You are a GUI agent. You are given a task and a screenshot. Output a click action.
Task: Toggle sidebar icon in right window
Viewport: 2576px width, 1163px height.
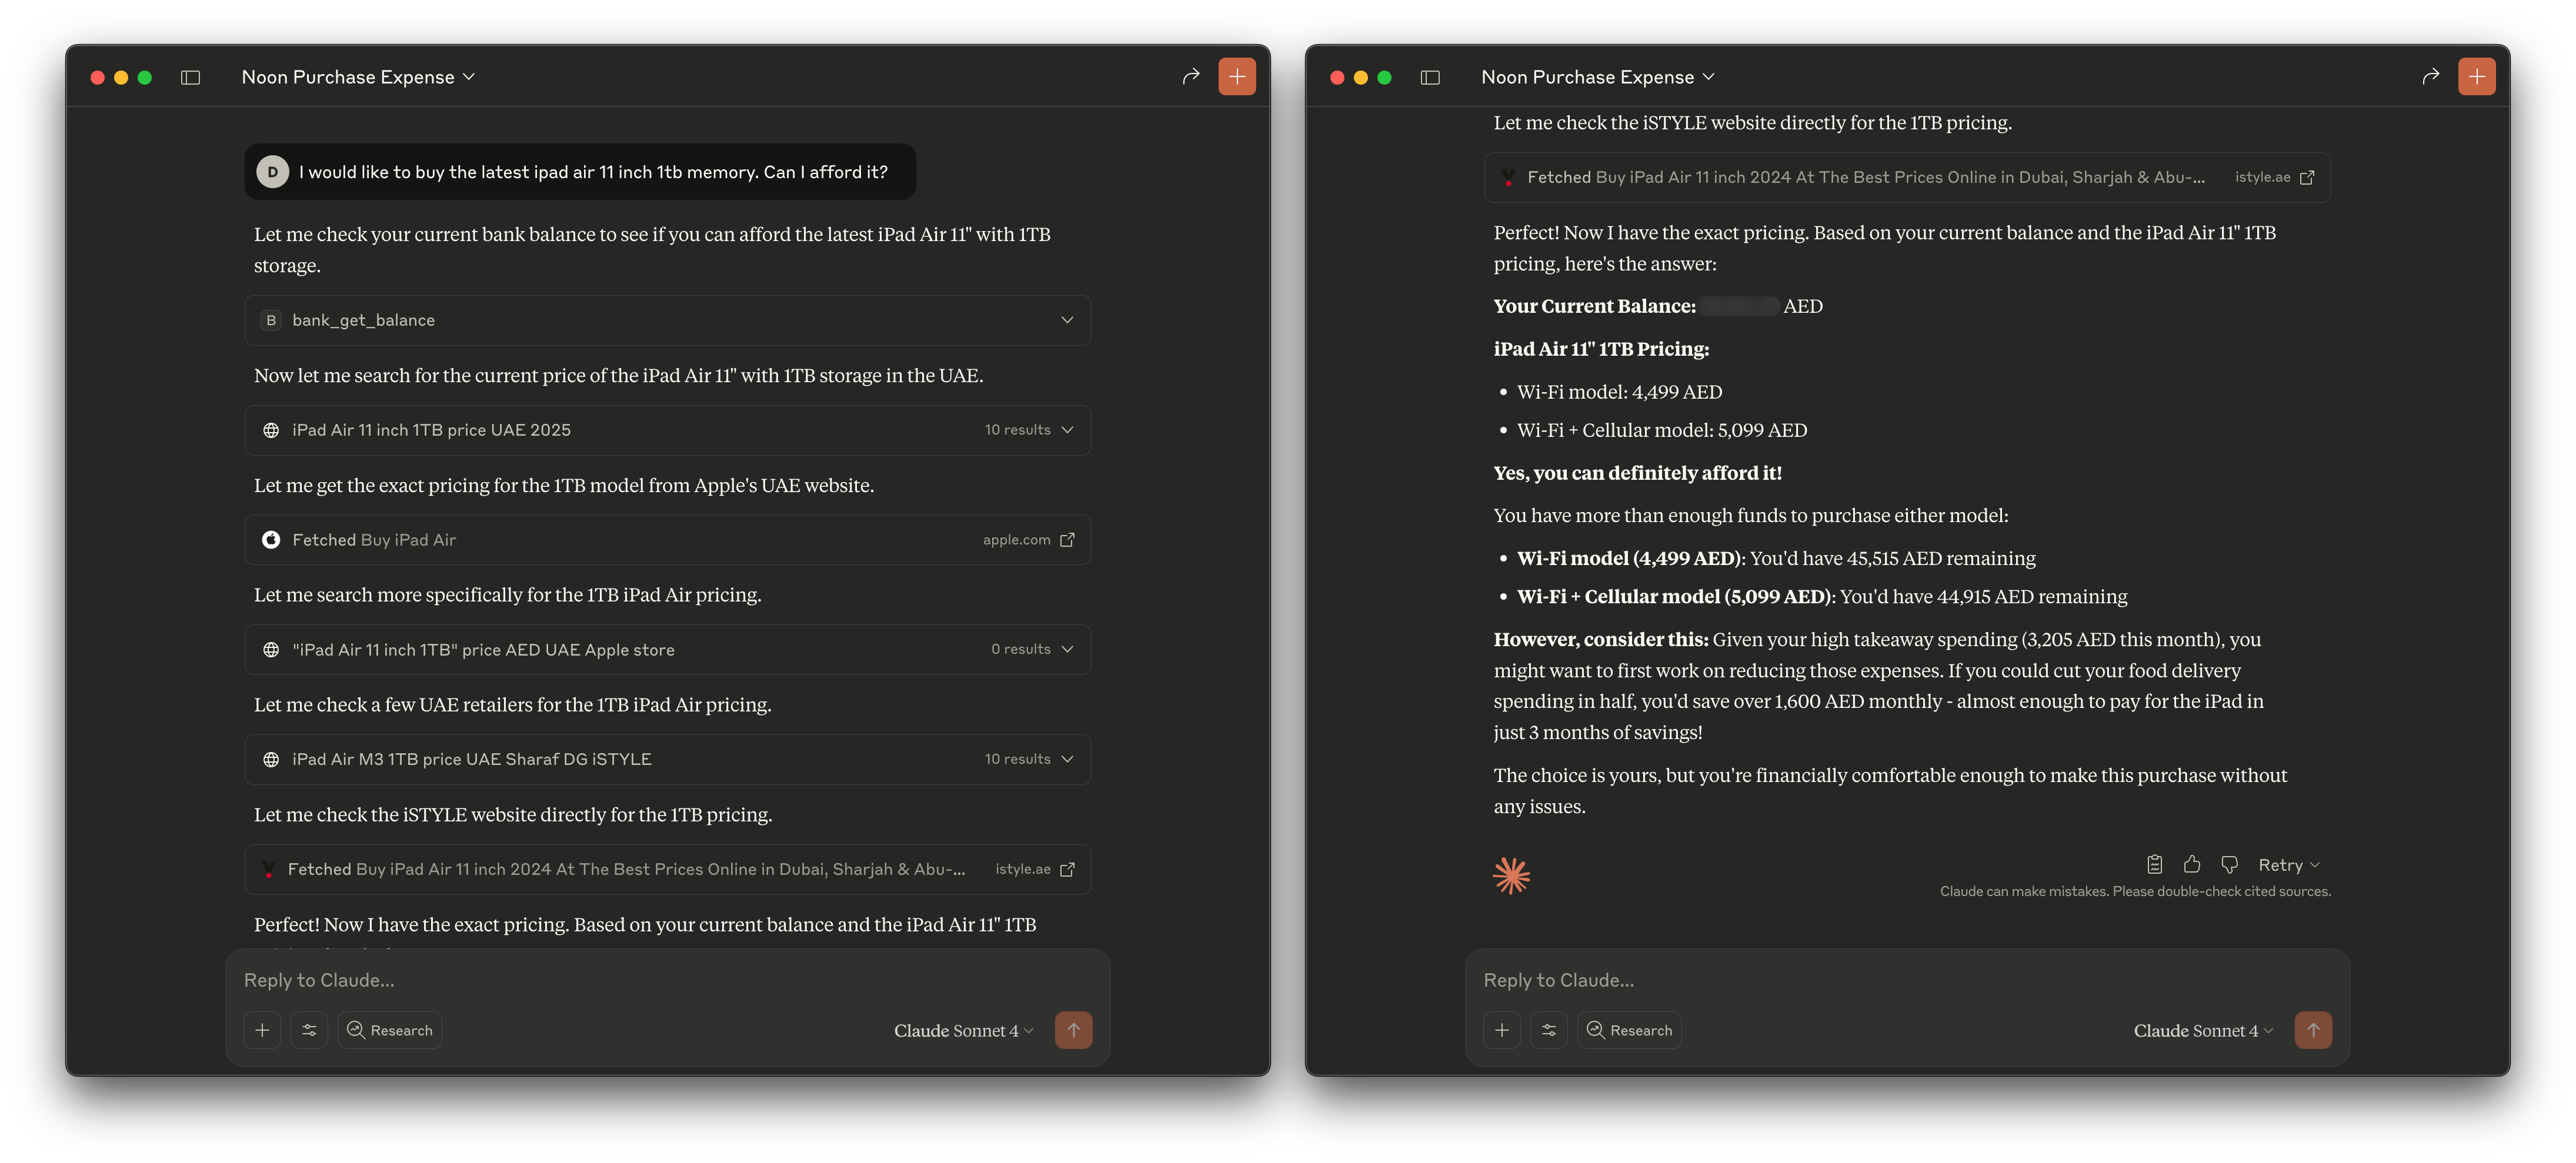point(1430,77)
